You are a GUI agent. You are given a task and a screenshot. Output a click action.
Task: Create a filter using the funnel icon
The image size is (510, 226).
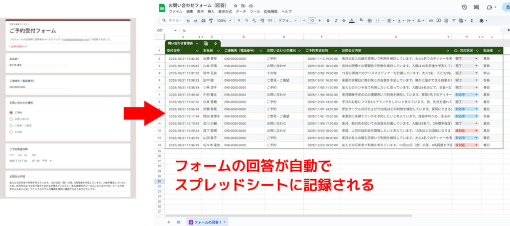pos(454,20)
